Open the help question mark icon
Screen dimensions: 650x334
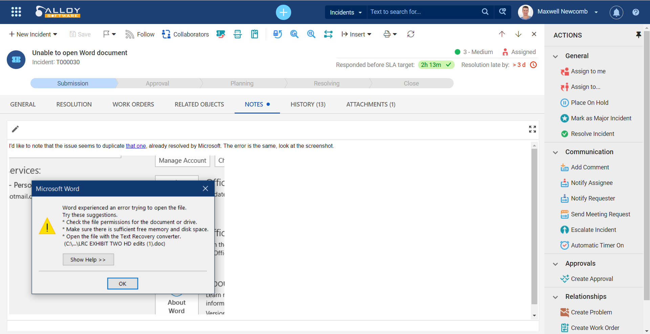635,12
